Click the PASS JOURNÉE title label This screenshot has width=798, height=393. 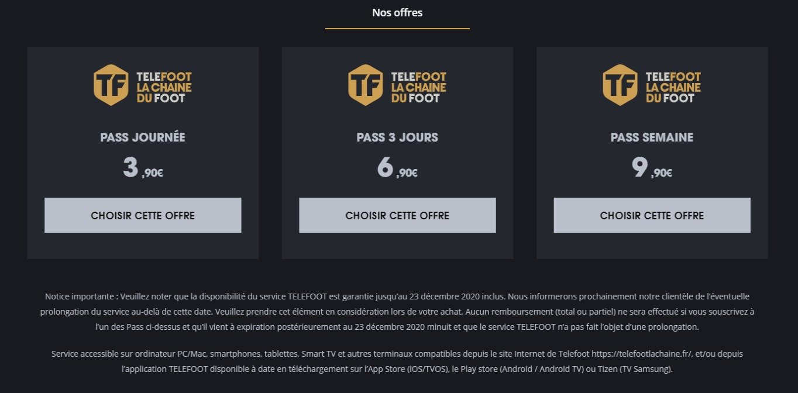(x=143, y=137)
